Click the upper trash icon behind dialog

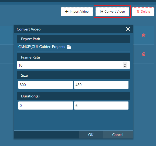pos(144,35)
